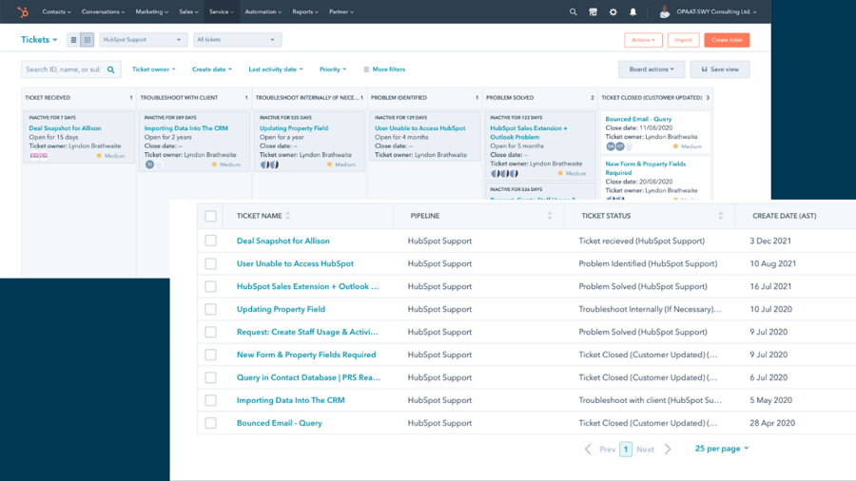Image resolution: width=856 pixels, height=481 pixels.
Task: Click avatars on Updating Property Field card
Action: click(x=269, y=164)
